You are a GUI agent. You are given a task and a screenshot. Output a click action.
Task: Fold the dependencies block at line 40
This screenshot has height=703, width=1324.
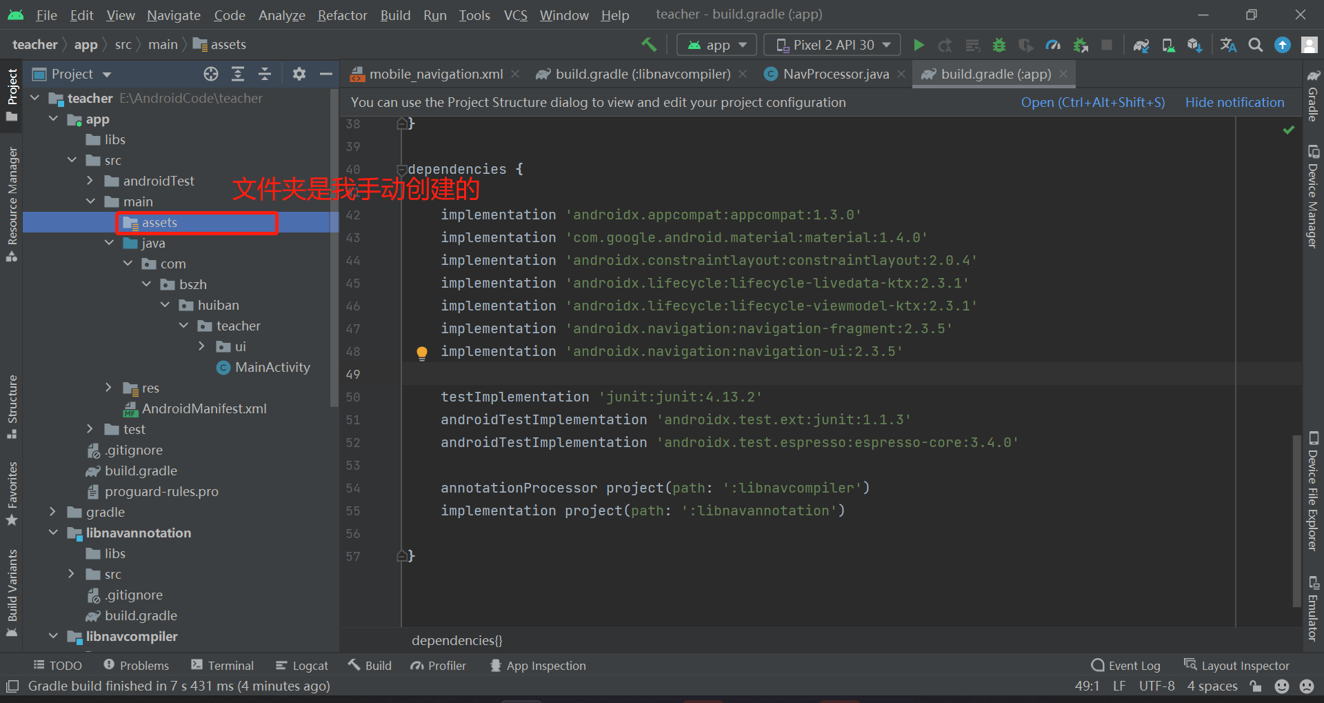[x=401, y=170]
